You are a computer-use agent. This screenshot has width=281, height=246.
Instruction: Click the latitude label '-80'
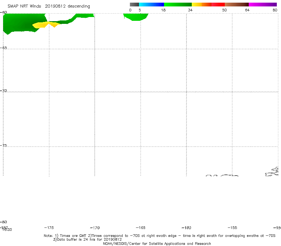click(x=3, y=222)
